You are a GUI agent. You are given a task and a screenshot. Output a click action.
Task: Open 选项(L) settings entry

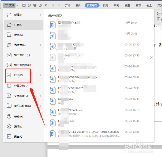pos(24,127)
